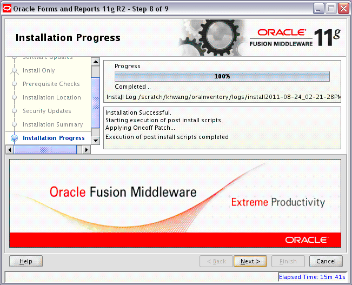Click the disabled Back button
The height and width of the screenshot is (285, 352).
pyautogui.click(x=216, y=261)
